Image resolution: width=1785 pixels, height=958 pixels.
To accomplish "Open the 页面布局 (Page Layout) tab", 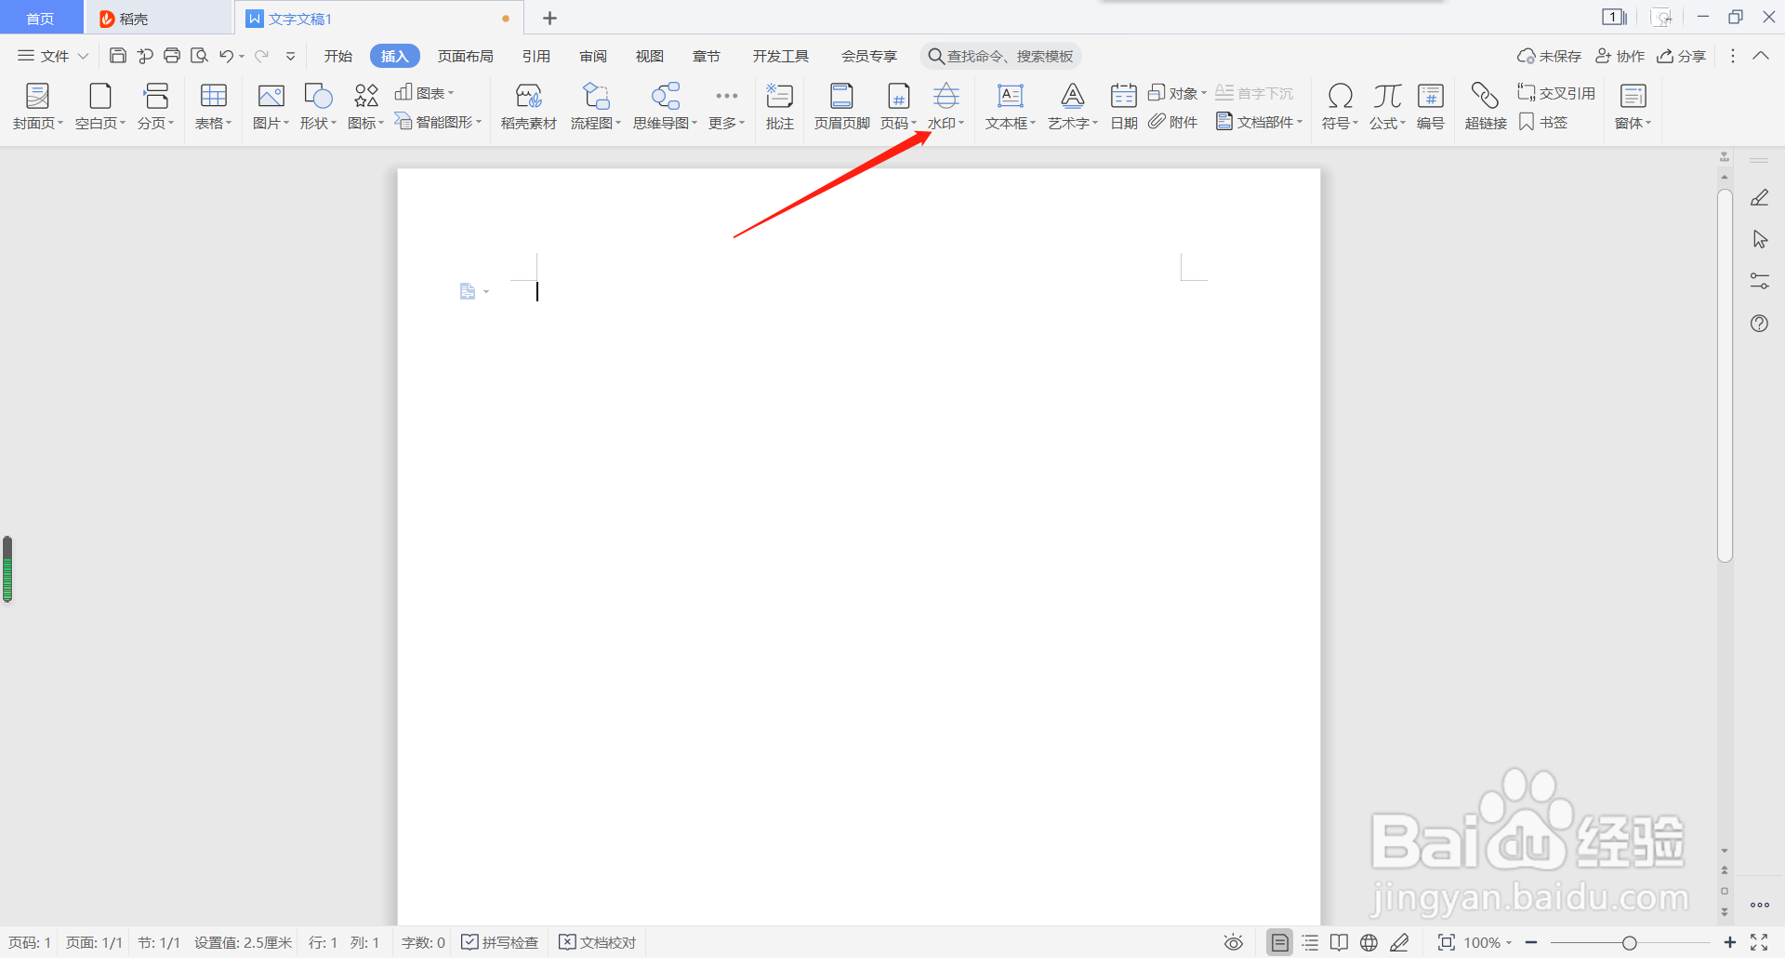I will pos(465,56).
